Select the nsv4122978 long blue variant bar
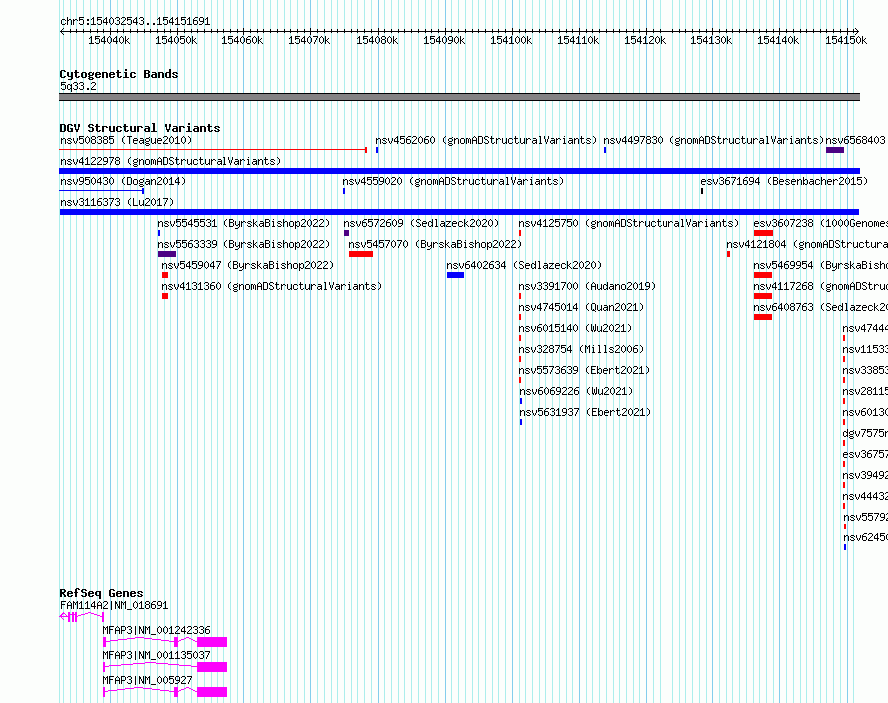 click(x=459, y=171)
